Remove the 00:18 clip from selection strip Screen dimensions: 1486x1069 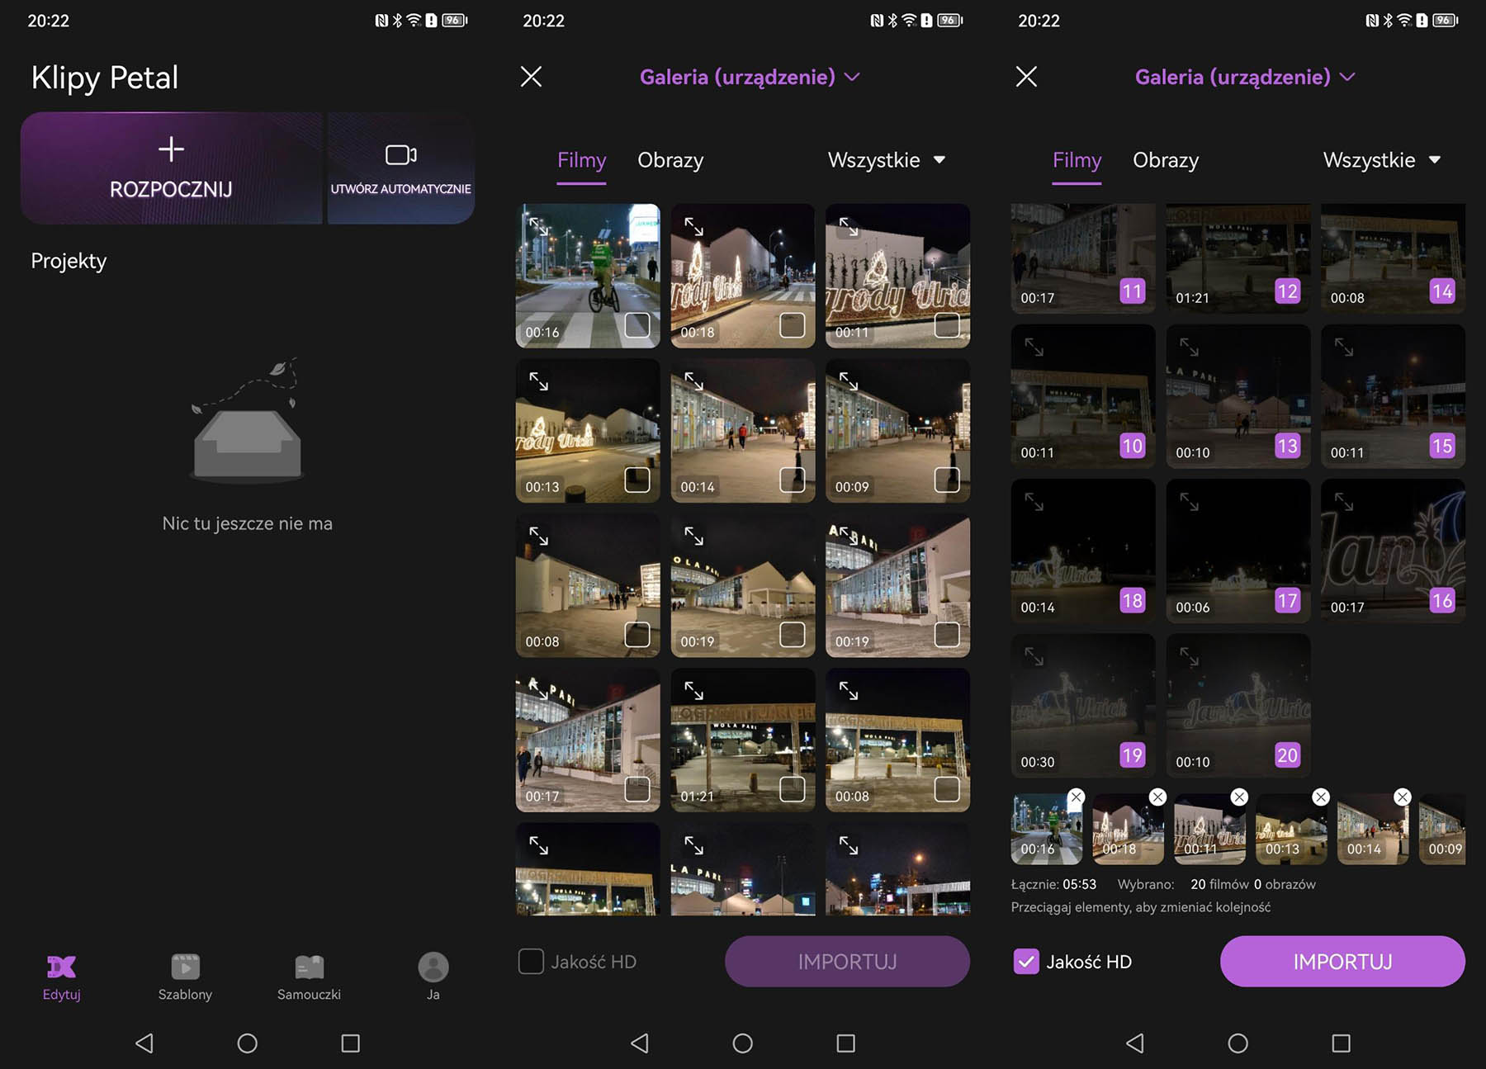[1157, 797]
